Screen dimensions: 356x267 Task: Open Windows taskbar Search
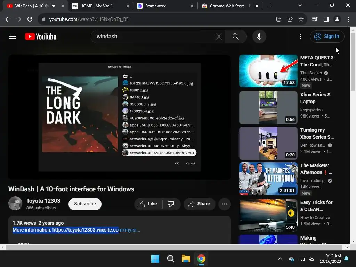(170, 259)
